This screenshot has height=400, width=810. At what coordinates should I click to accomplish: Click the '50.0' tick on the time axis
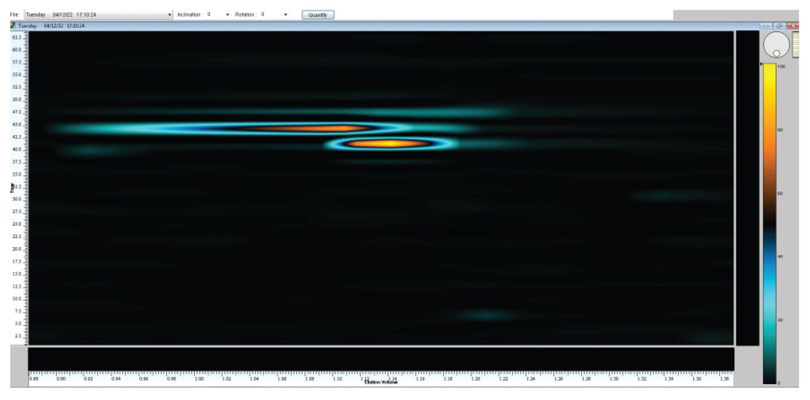click(16, 99)
